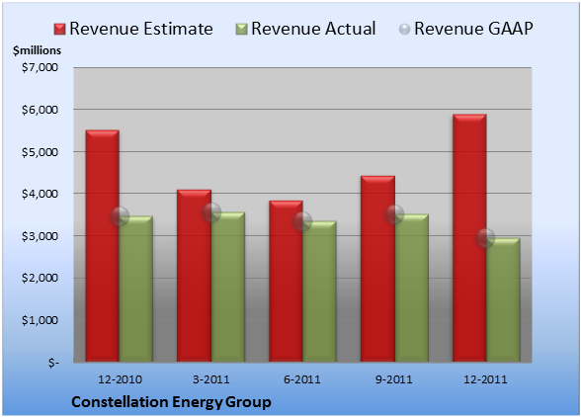Select the green actual bar for 12-2011
The width and height of the screenshot is (581, 417).
pyautogui.click(x=503, y=299)
